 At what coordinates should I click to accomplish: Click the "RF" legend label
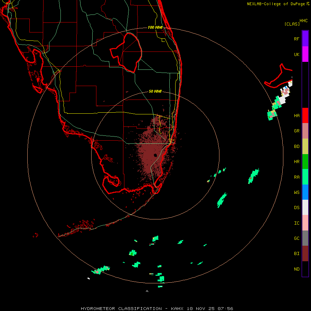click(x=296, y=39)
